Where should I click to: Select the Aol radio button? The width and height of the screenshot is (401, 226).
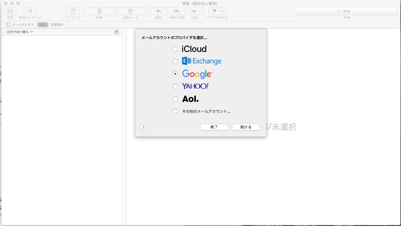click(x=175, y=99)
